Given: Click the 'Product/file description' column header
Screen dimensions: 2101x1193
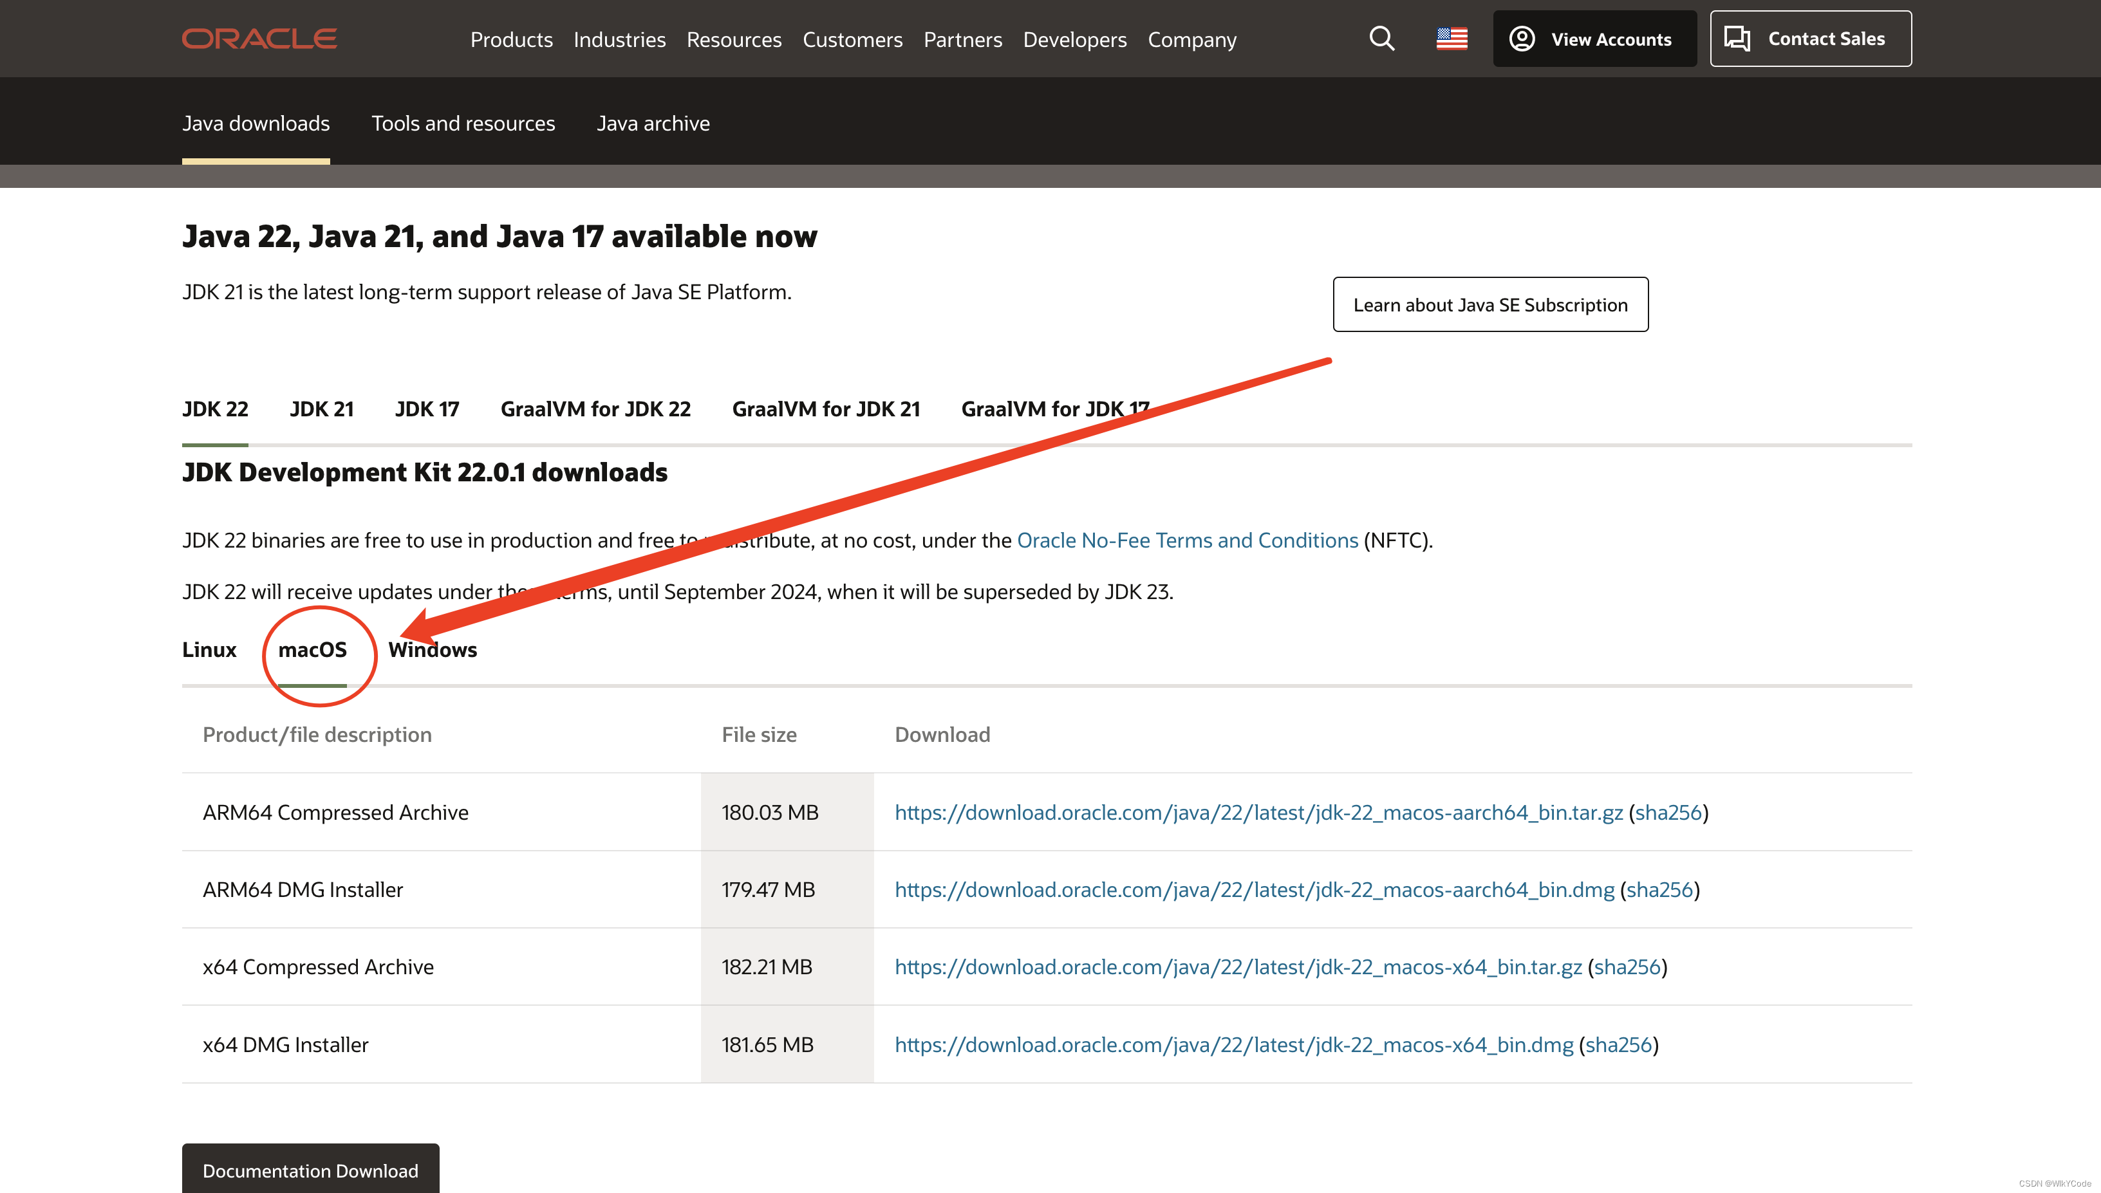Looking at the screenshot, I should (x=317, y=735).
